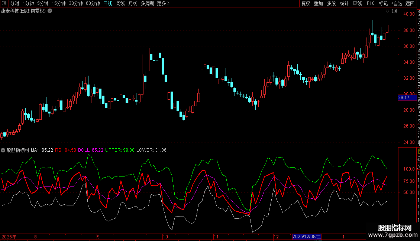Click the 标记 mark button
The width and height of the screenshot is (420, 241).
point(383,3)
